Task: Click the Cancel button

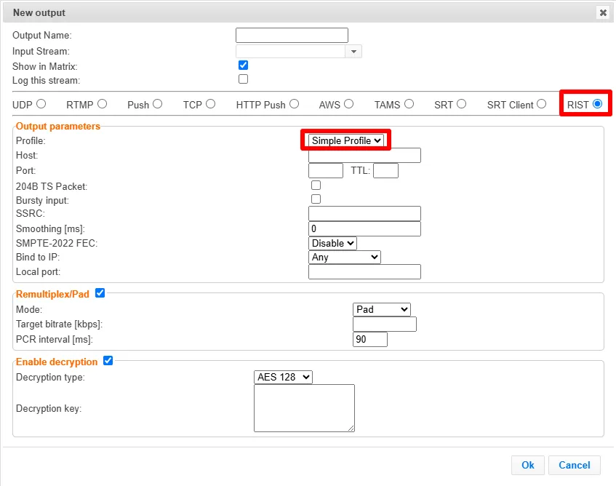Action: point(575,465)
